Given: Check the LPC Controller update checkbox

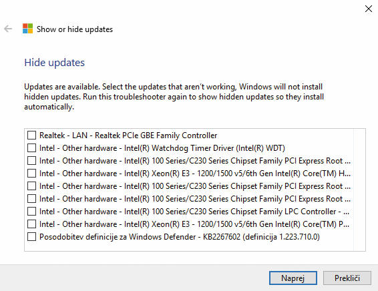Looking at the screenshot, I should pos(31,212).
